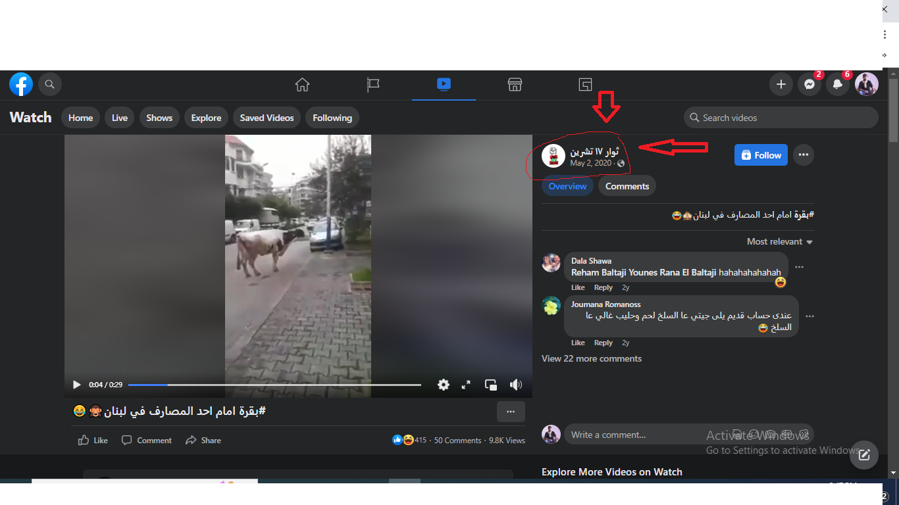Share the video
The width and height of the screenshot is (899, 505).
[203, 440]
